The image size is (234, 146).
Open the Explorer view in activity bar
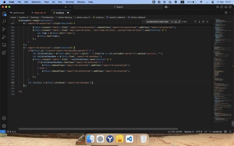coord(4,14)
